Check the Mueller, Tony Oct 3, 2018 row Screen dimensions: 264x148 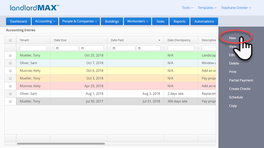(10, 78)
